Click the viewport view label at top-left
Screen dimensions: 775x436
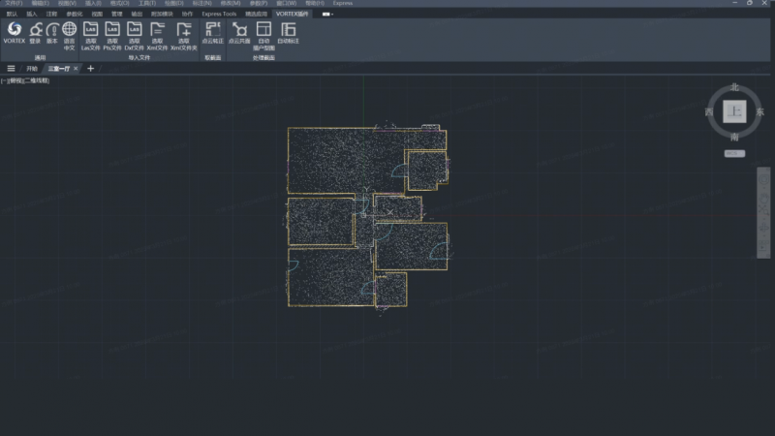(x=25, y=80)
